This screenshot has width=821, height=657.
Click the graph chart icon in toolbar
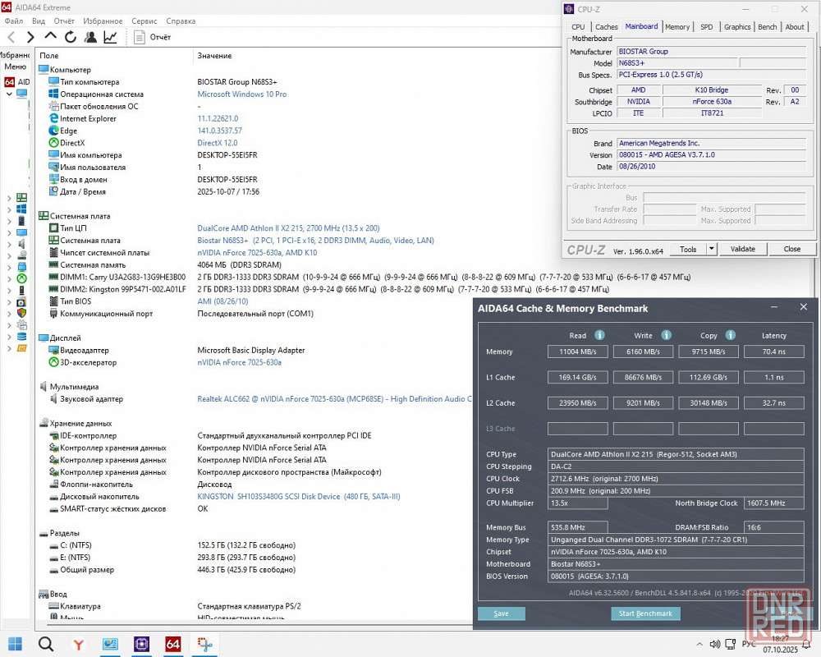[x=110, y=37]
